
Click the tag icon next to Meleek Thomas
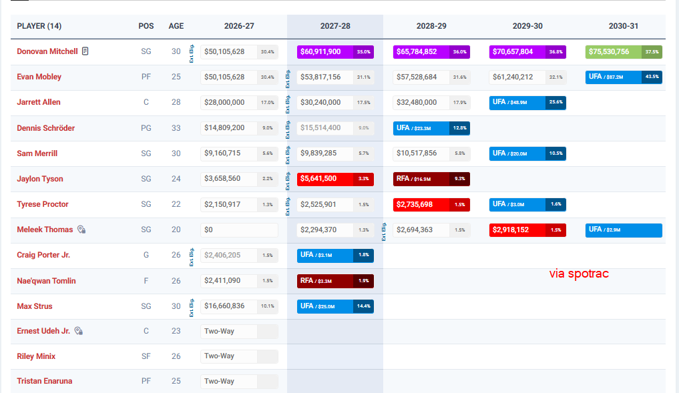click(x=81, y=230)
